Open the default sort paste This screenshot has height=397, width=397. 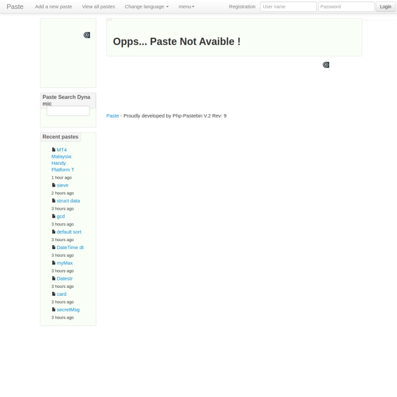point(69,232)
